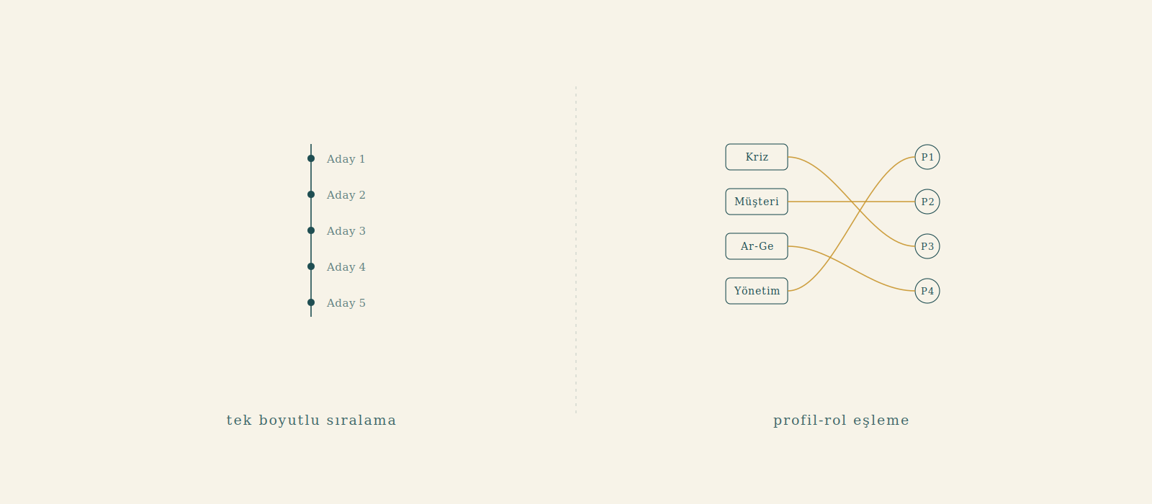Screen dimensions: 1152x504
Task: Select the P1 profile circle
Action: pos(927,157)
